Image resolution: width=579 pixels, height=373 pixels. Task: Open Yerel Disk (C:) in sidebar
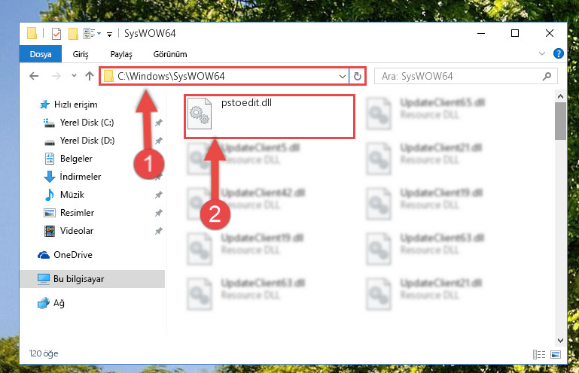87,123
